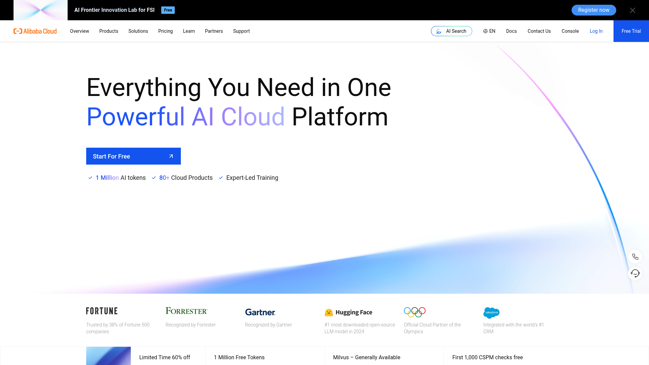
Task: Select the Forrester logo
Action: click(x=186, y=311)
